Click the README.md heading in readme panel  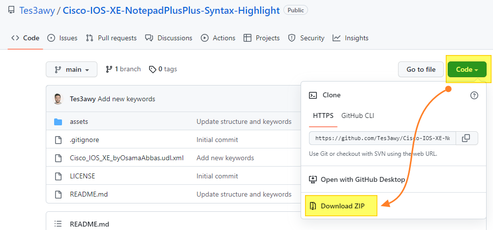tap(89, 224)
